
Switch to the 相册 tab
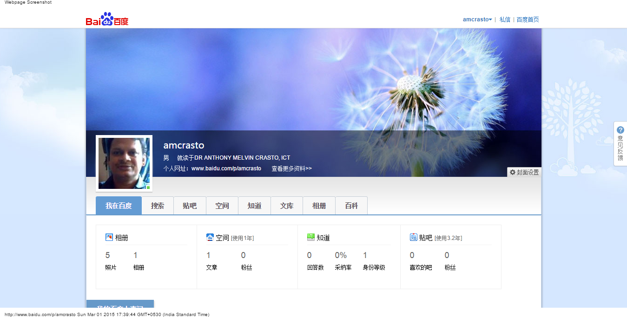(x=319, y=206)
